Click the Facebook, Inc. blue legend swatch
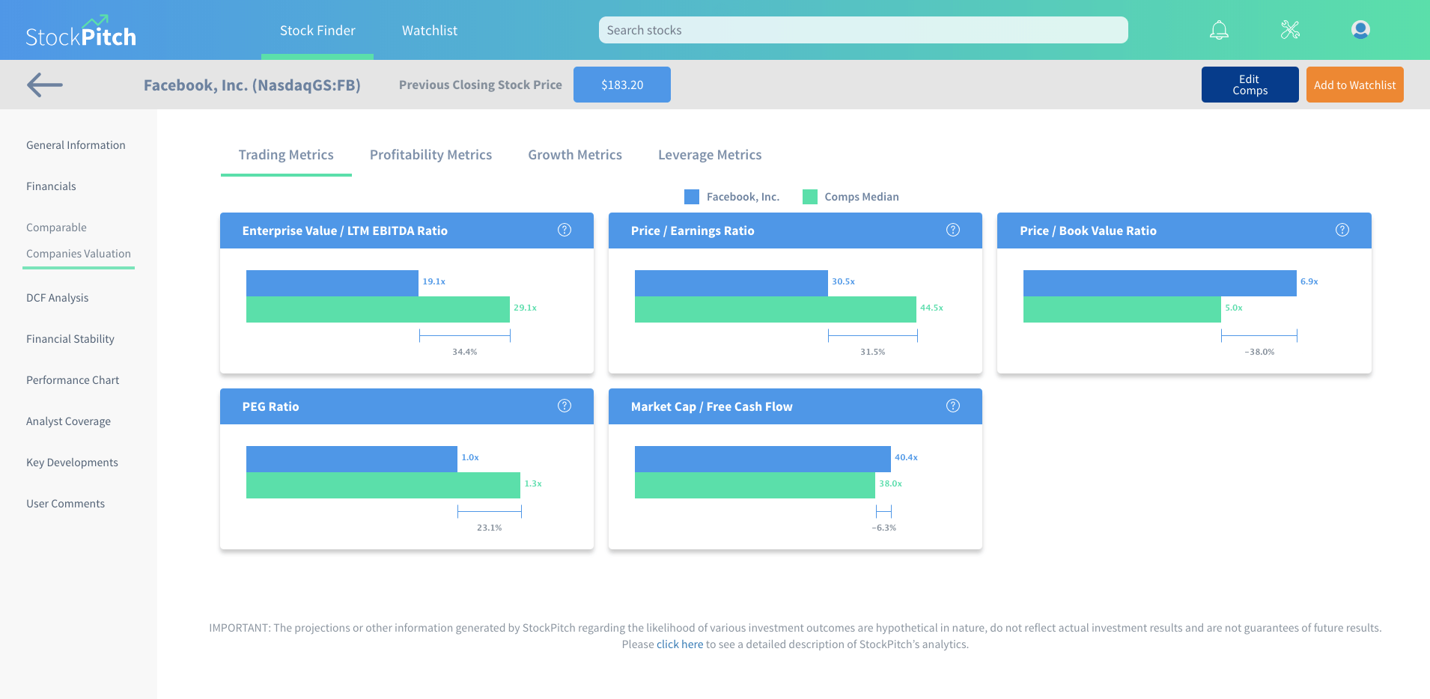The image size is (1430, 699). (x=692, y=197)
